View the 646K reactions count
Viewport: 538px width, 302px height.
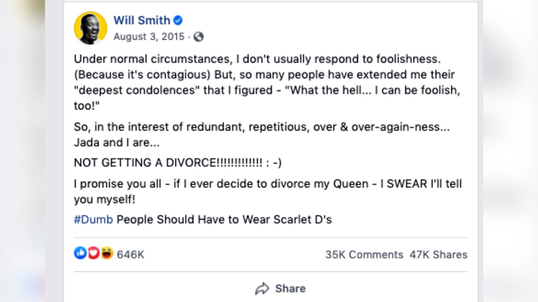[130, 255]
